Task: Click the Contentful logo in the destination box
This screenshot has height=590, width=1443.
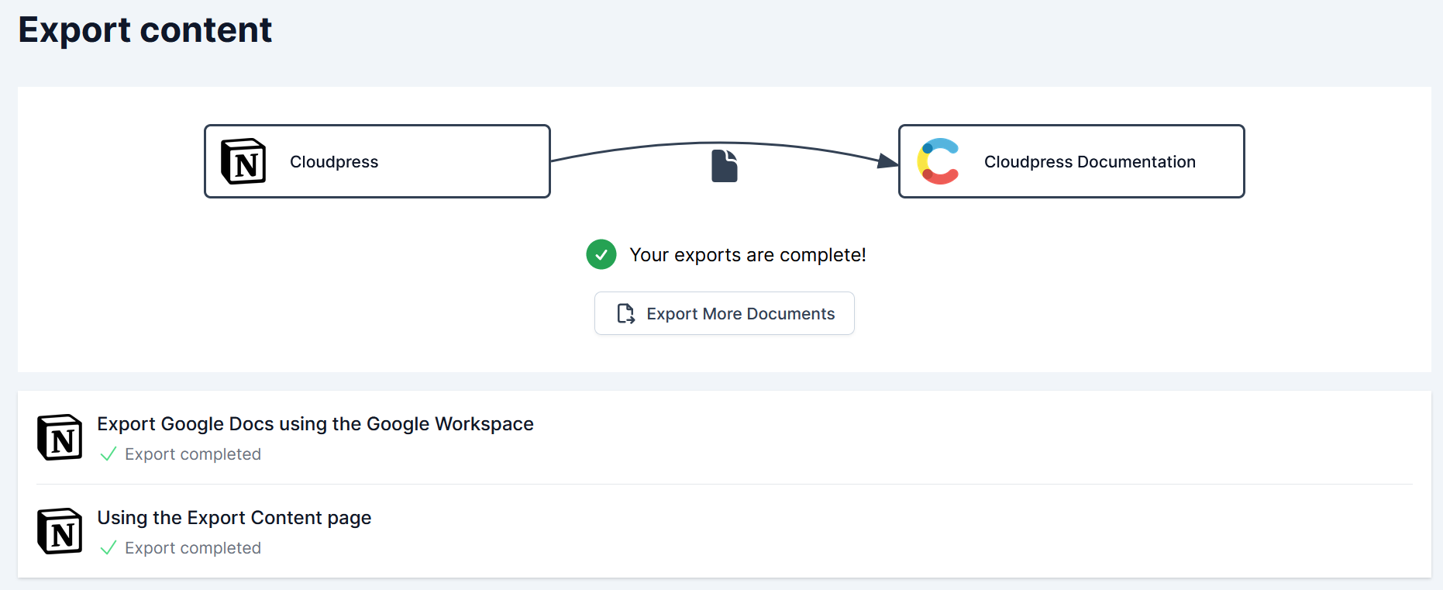Action: 938,161
